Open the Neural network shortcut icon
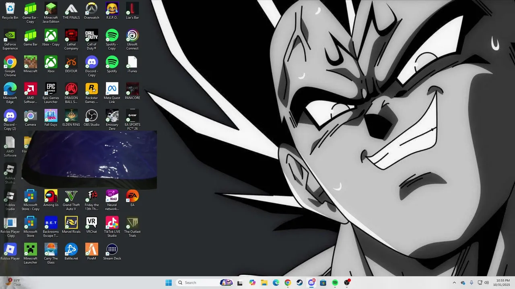This screenshot has width=515, height=289. 112,200
